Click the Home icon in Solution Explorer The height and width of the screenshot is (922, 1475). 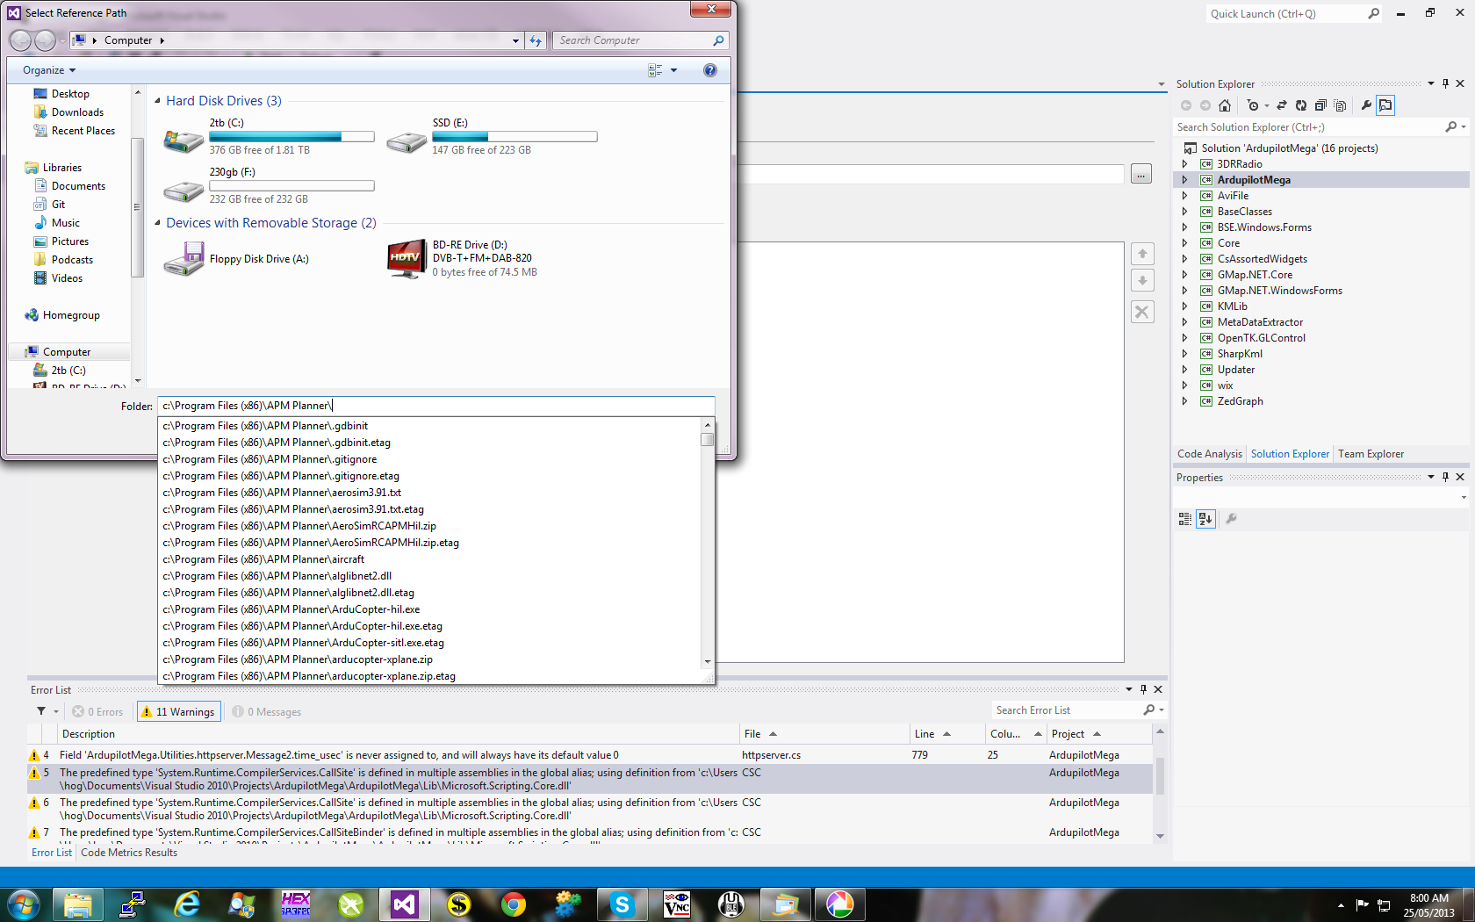coord(1225,105)
